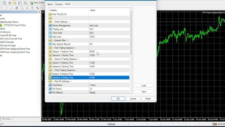Click the Value column header
Screen dimensions: 225x127
109,10
